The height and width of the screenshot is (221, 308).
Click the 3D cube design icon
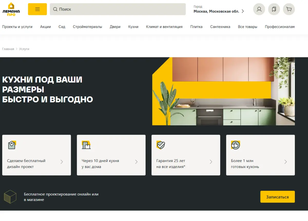click(x=10, y=197)
